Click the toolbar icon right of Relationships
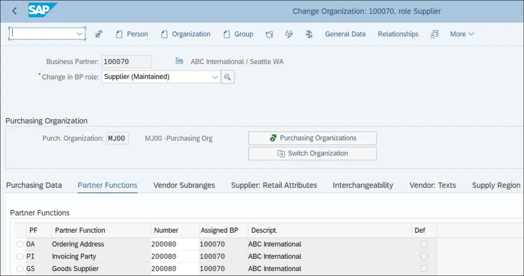The width and height of the screenshot is (524, 276). (434, 34)
